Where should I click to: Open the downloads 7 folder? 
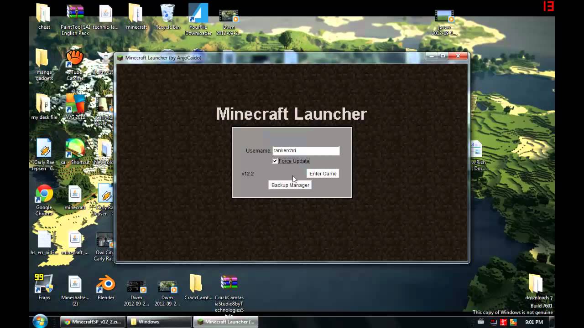(538, 287)
